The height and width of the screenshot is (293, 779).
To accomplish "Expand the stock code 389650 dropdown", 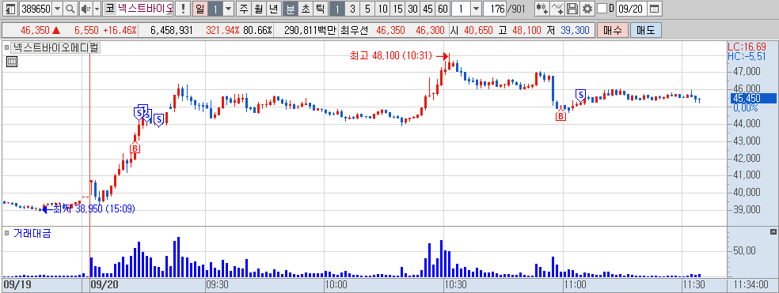I will click(57, 9).
